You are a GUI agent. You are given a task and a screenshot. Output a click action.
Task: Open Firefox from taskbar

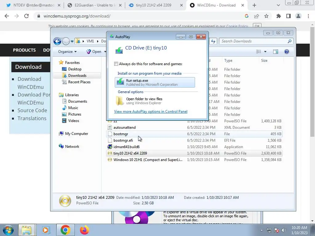pos(84,230)
